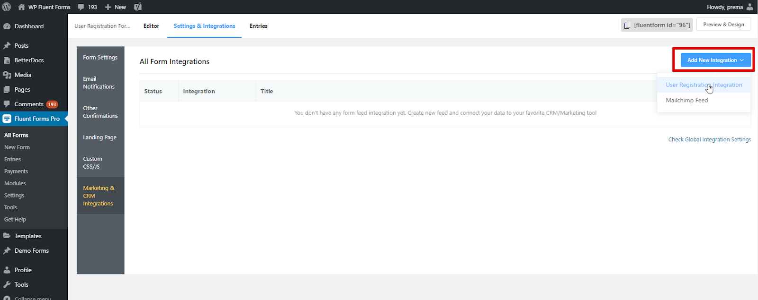Click the Tools wrench icon
This screenshot has width=758, height=300.
click(x=7, y=285)
